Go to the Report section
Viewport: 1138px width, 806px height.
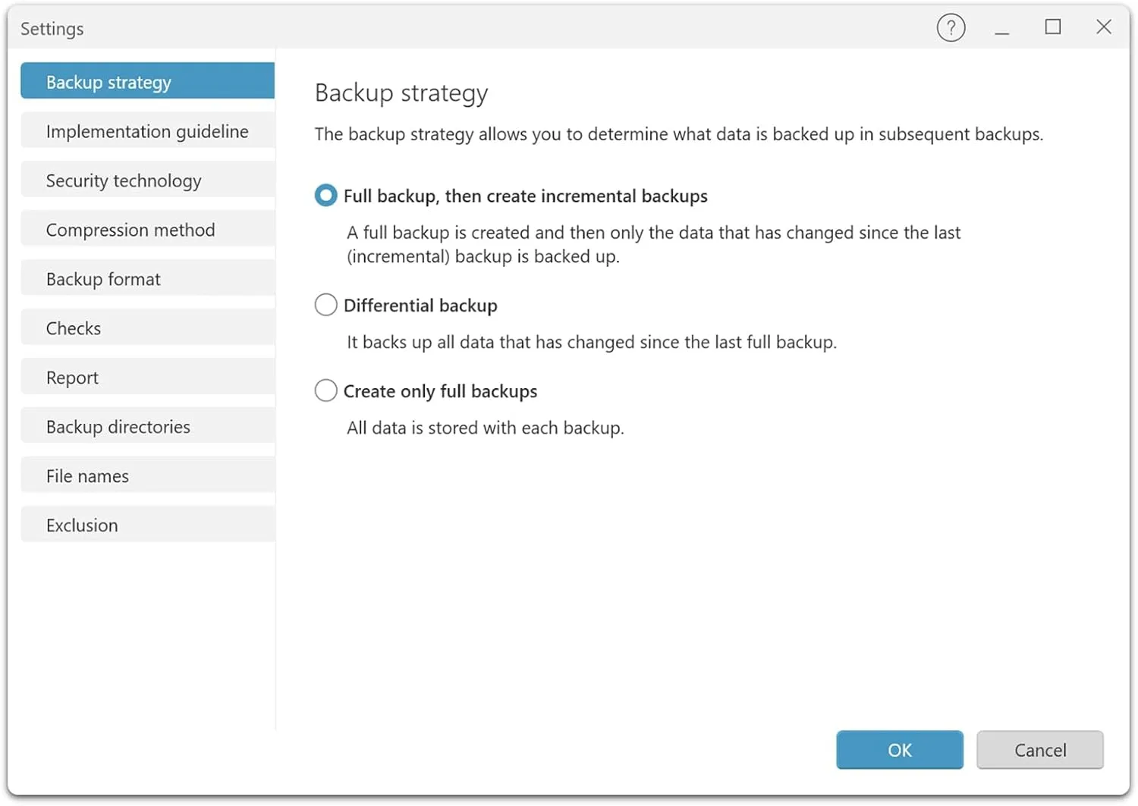click(146, 377)
